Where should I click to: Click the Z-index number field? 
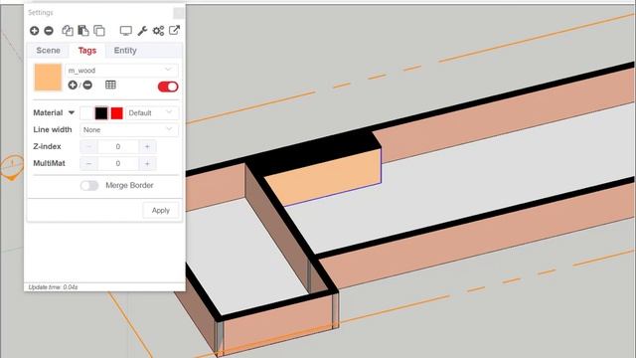[118, 146]
